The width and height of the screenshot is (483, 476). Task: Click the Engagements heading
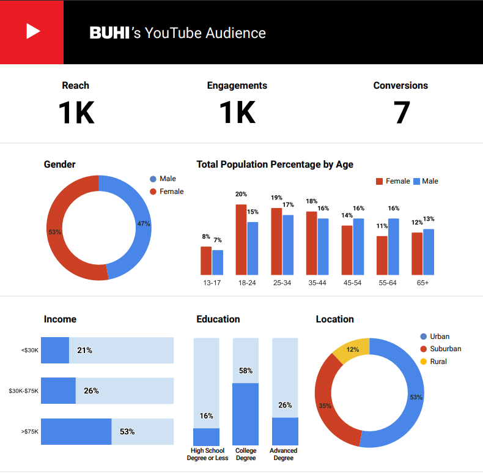237,86
